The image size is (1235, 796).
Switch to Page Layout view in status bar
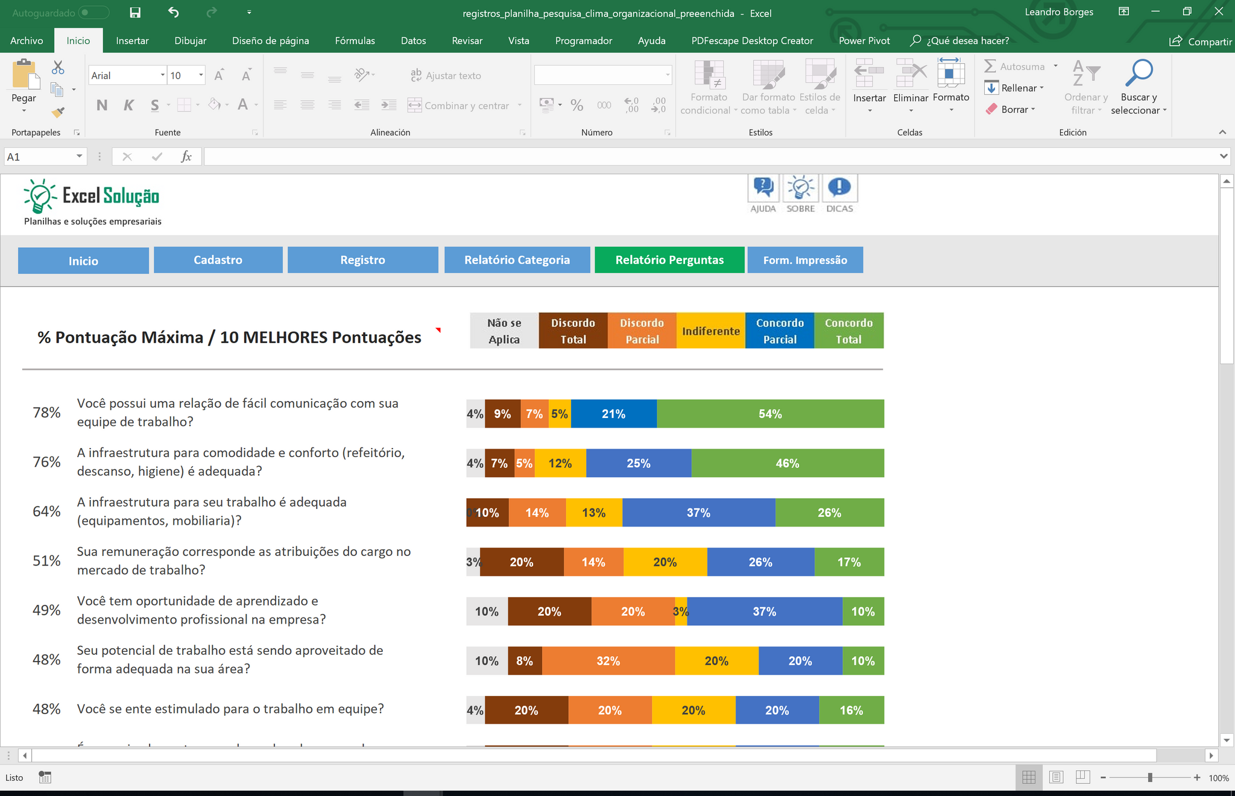click(1056, 777)
